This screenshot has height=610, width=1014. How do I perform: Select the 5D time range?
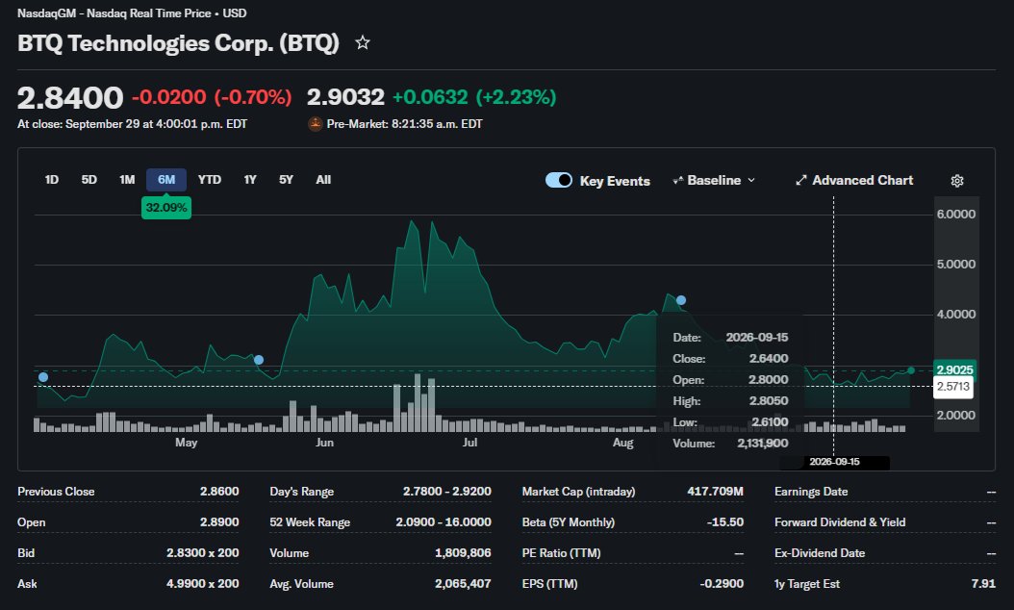pos(89,180)
